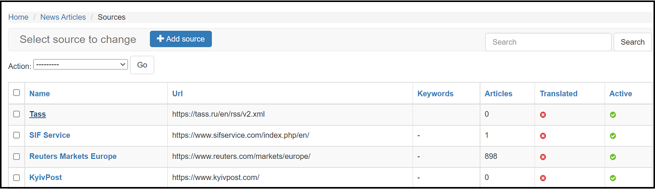Check the Tass row checkbox
The width and height of the screenshot is (655, 189).
[x=17, y=114]
